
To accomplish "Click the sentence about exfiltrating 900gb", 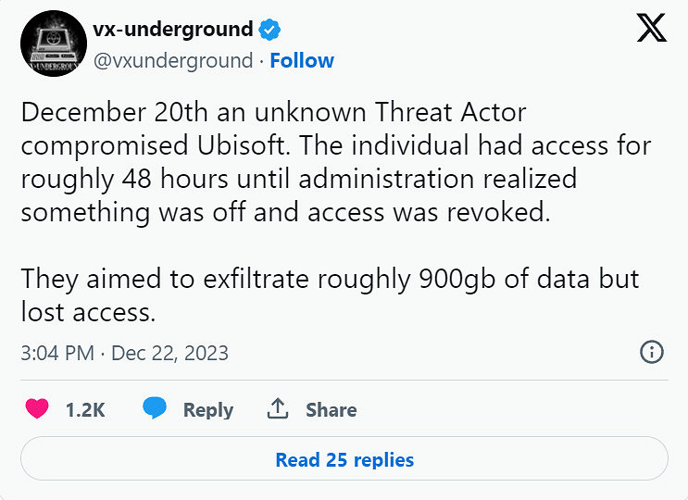I will [330, 278].
